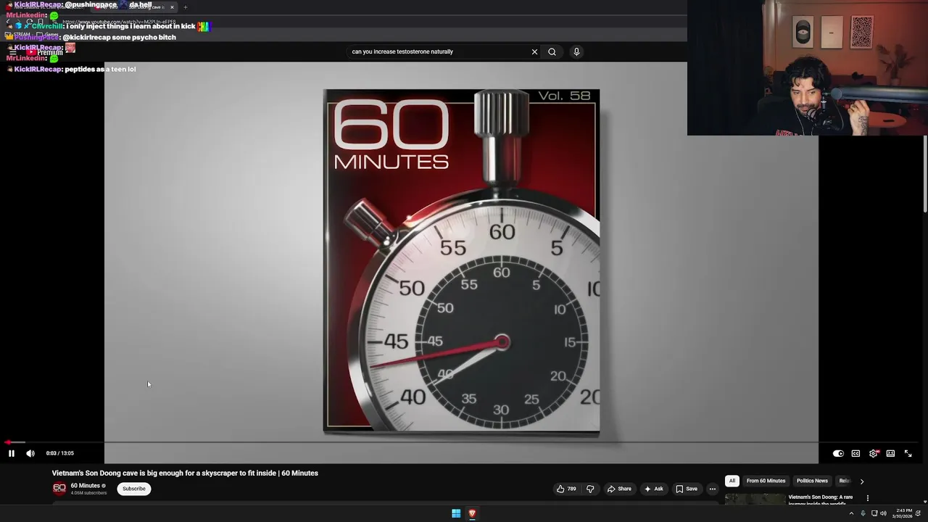Share the 60 Minutes video
Image resolution: width=928 pixels, height=522 pixels.
(619, 489)
